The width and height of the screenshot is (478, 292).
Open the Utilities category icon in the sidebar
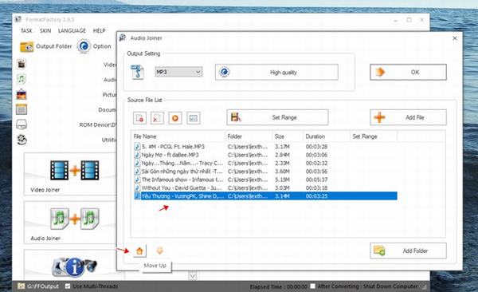pyautogui.click(x=22, y=140)
